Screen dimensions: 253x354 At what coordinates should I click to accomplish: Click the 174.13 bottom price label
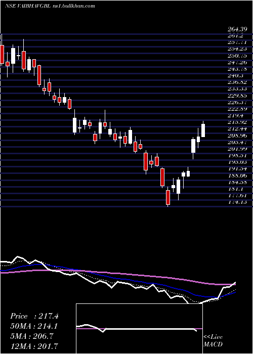[237, 202]
